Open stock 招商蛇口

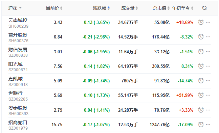click(x=18, y=123)
